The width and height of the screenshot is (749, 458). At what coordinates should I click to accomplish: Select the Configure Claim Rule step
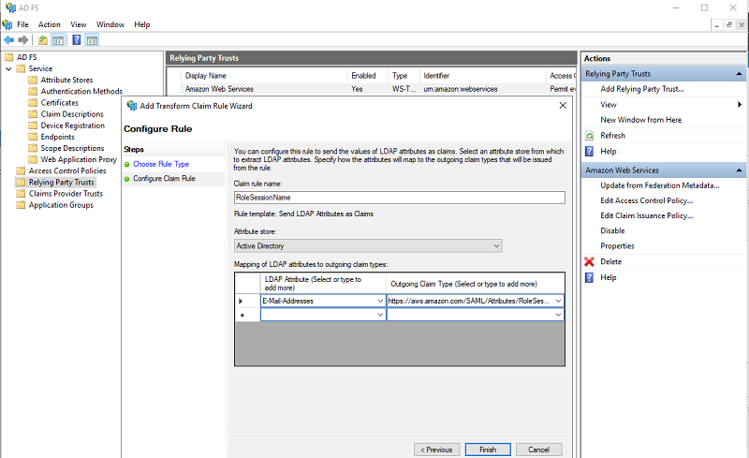(164, 178)
